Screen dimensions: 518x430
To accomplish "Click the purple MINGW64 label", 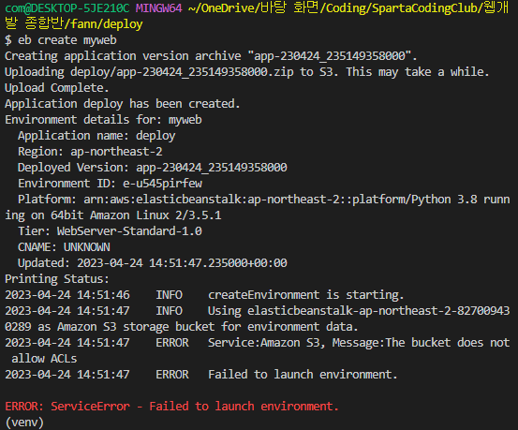I will point(159,7).
